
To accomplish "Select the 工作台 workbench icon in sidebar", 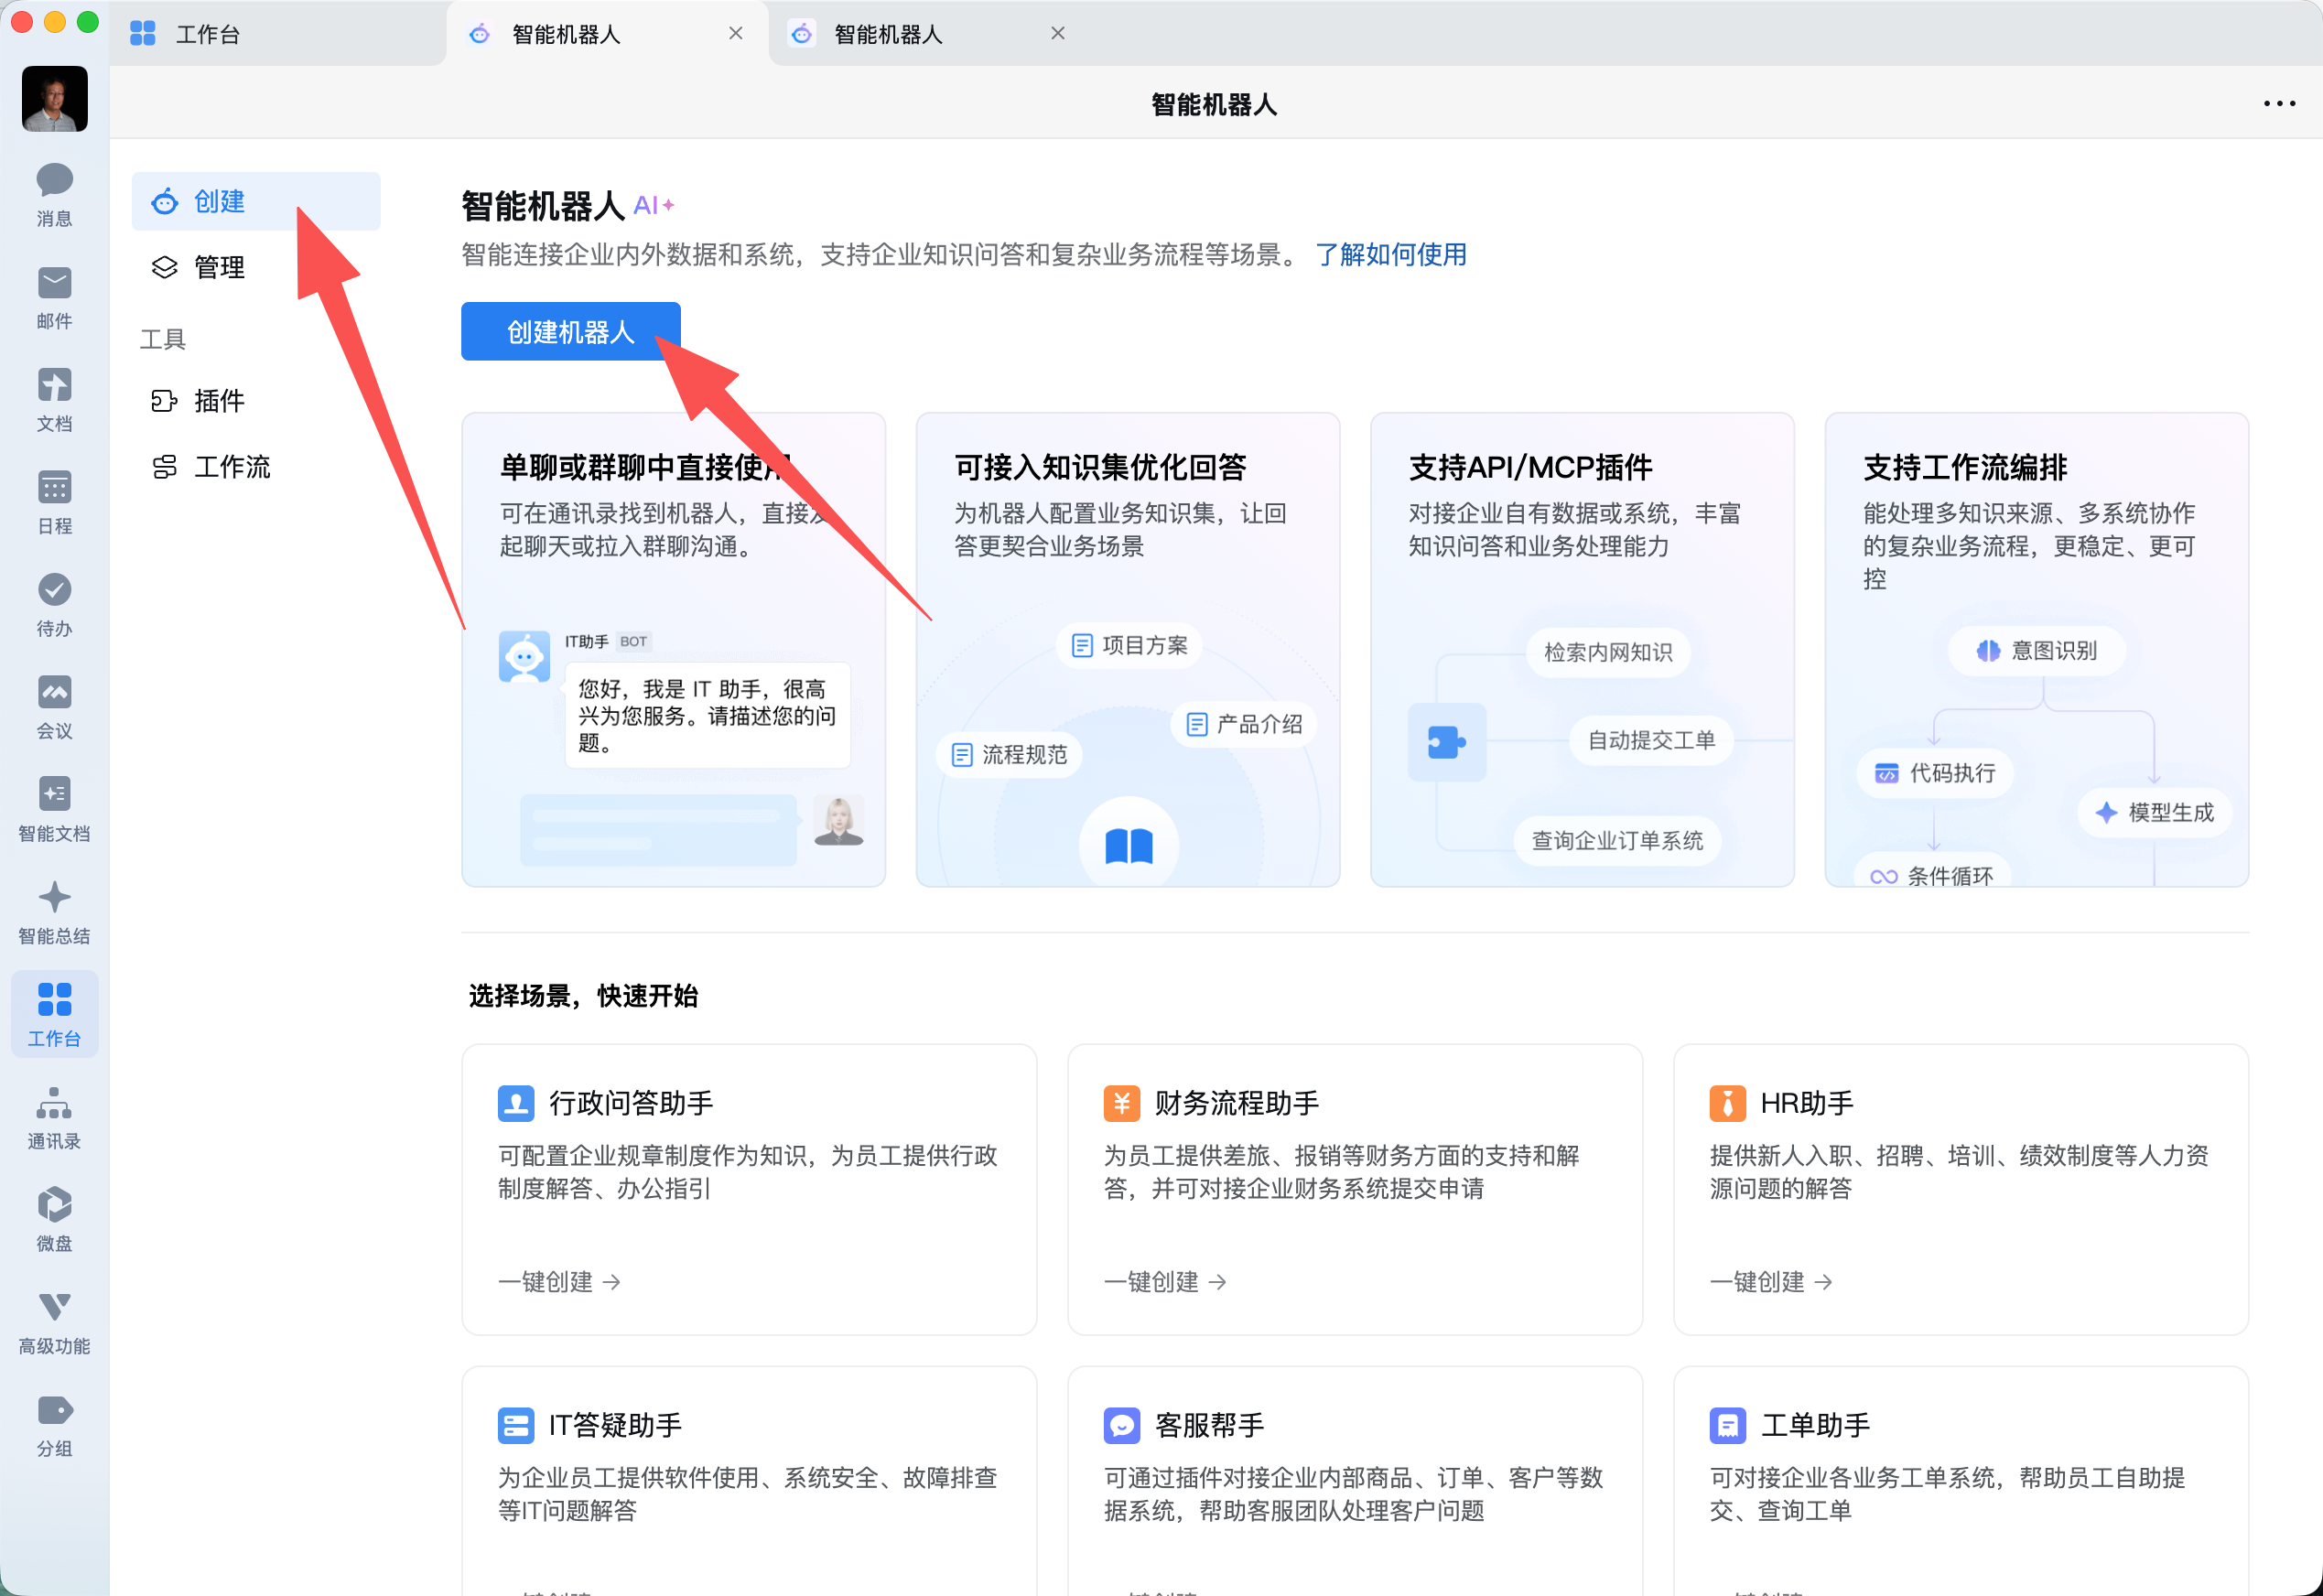I will pos(54,1014).
